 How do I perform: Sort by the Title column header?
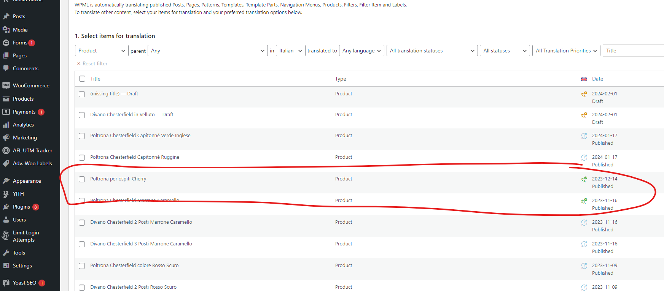coord(95,79)
